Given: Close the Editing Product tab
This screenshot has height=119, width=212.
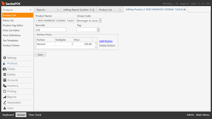Looking at the screenshot, I should pyautogui.click(x=185, y=9).
